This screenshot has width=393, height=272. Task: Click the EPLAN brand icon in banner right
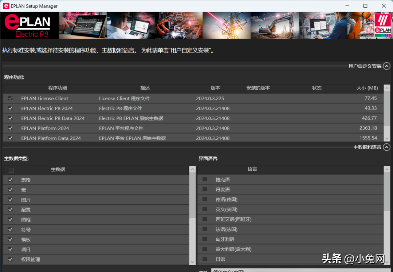tap(382, 25)
